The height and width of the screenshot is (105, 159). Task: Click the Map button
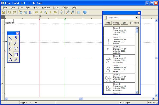click(x=108, y=23)
